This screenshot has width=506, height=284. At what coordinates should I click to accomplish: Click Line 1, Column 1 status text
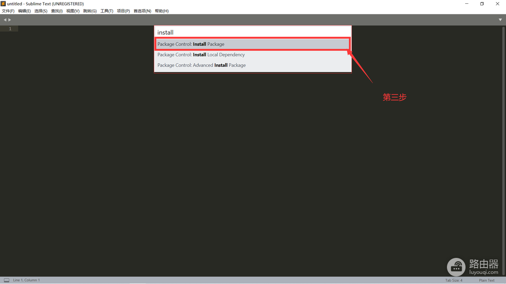tap(27, 280)
